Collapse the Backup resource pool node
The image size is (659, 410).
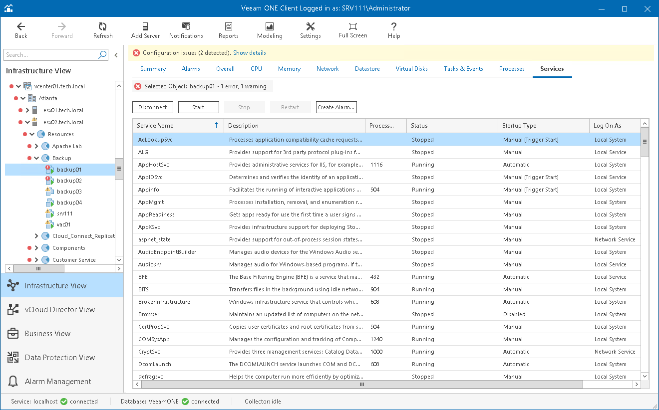(36, 158)
